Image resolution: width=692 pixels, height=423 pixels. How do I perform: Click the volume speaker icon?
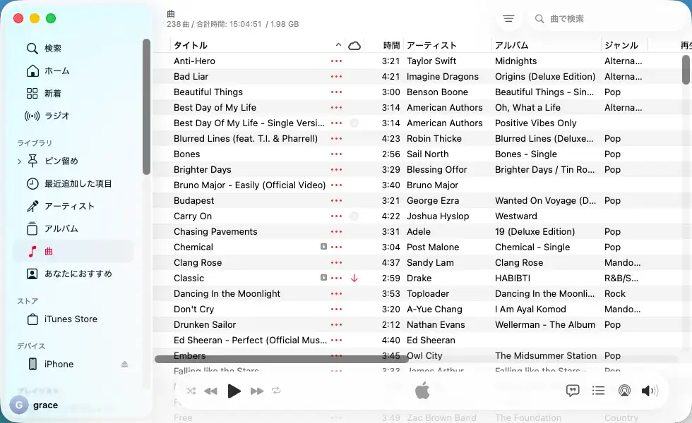tap(650, 391)
